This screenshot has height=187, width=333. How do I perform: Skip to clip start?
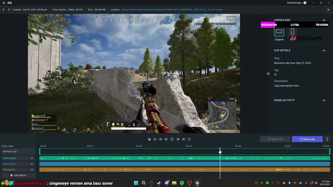coord(161,139)
